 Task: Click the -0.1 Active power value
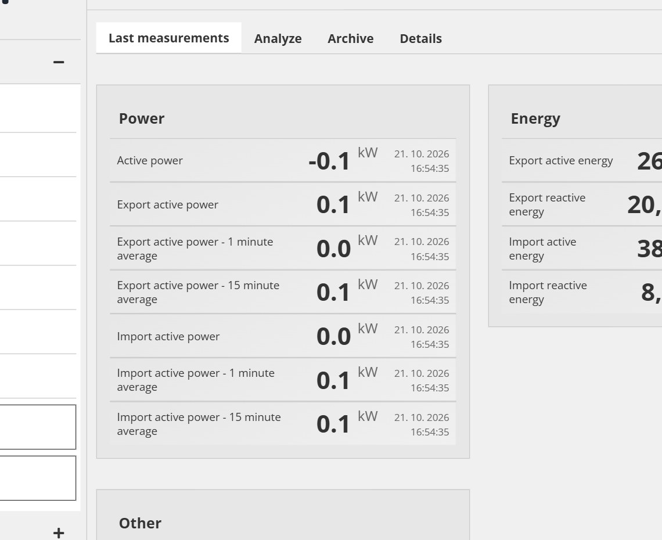pyautogui.click(x=329, y=161)
